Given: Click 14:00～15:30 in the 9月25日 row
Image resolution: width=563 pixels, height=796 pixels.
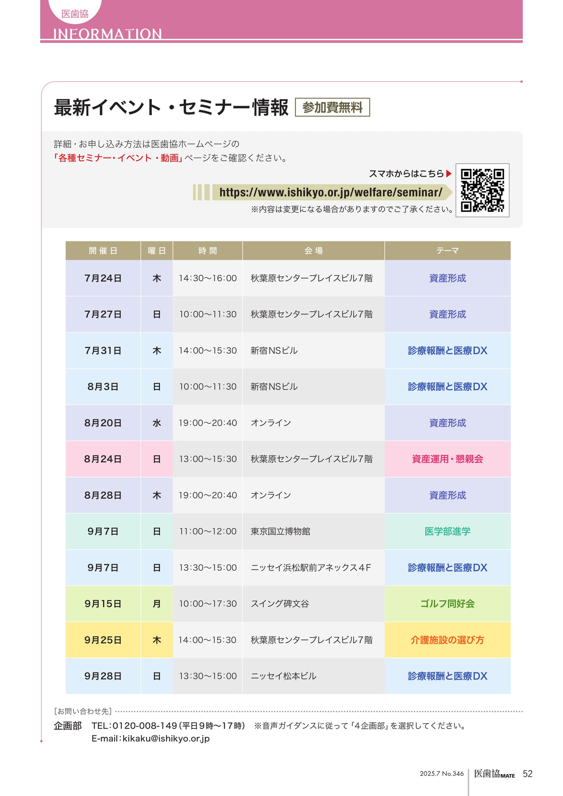Looking at the screenshot, I should (x=208, y=640).
